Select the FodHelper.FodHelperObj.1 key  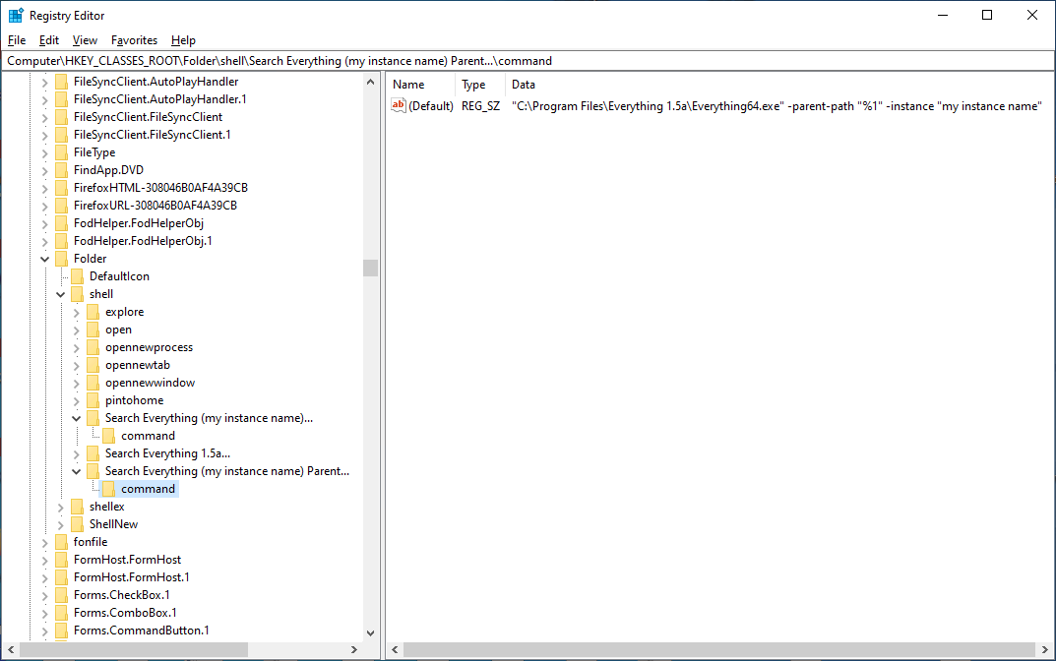coord(143,241)
